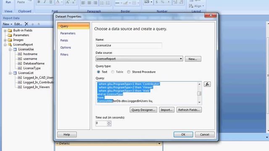Screen dimensions: 269x151
Task: Click the font color A icon
Action: click(x=58, y=2)
